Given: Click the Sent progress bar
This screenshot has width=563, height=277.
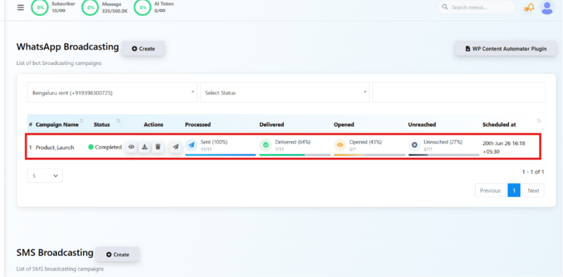Looking at the screenshot, I should tap(220, 155).
